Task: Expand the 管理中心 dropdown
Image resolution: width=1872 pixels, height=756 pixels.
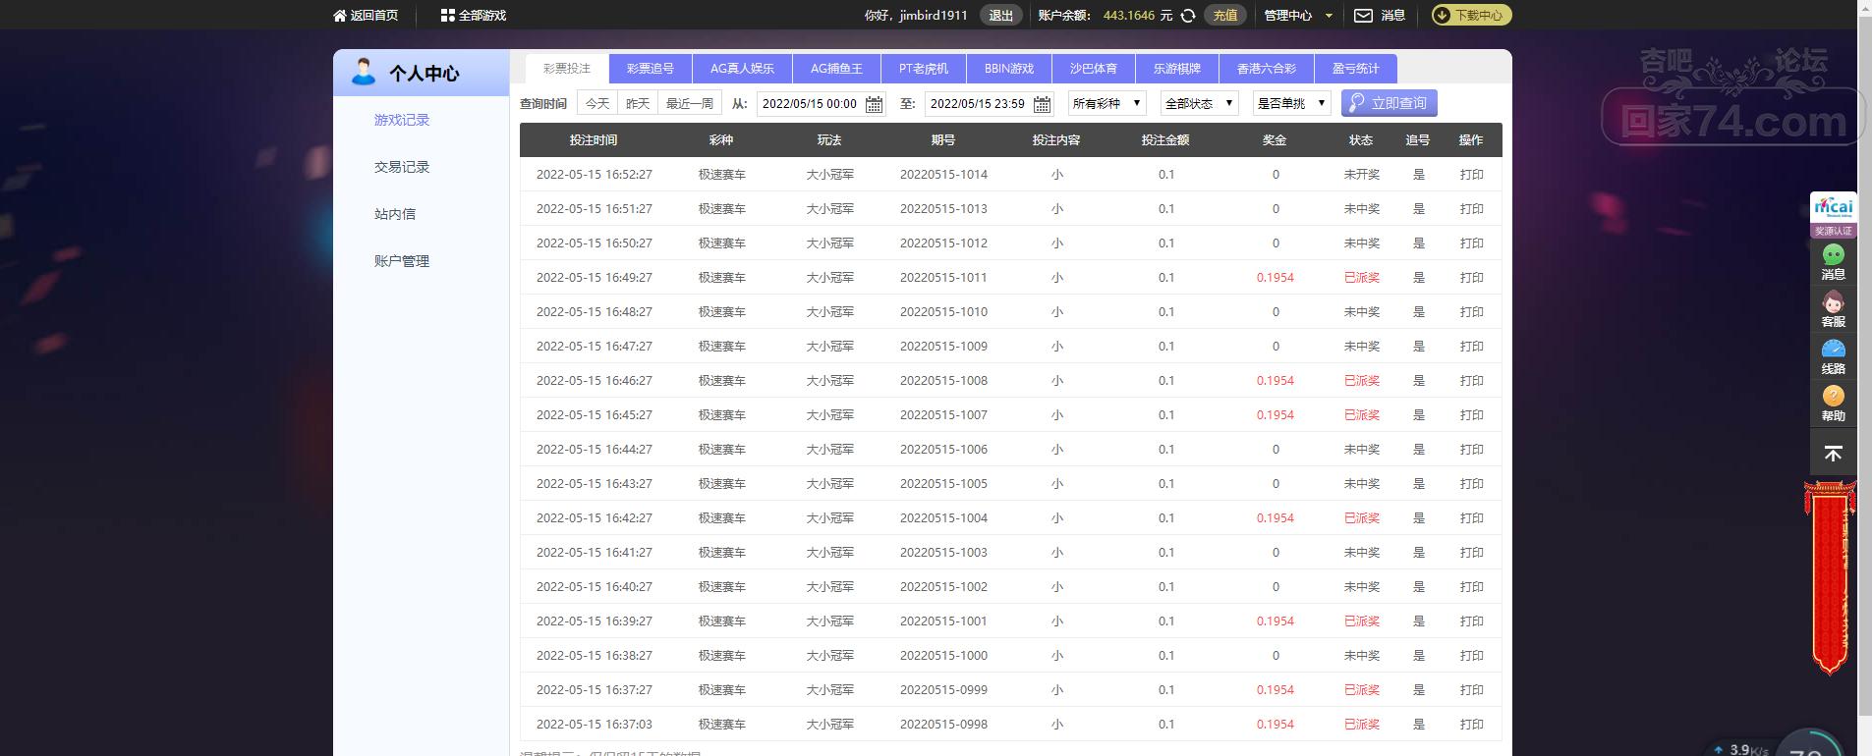Action: click(x=1298, y=16)
